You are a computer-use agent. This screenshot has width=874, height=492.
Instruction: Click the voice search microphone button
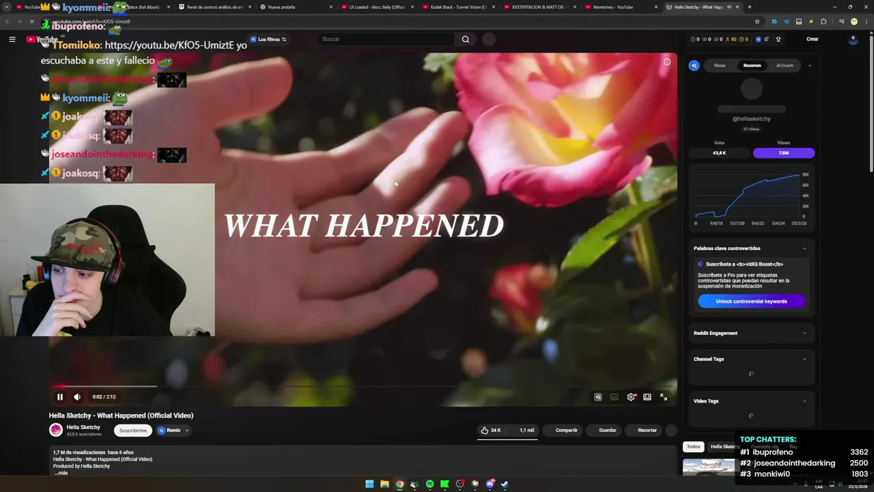[x=489, y=39]
